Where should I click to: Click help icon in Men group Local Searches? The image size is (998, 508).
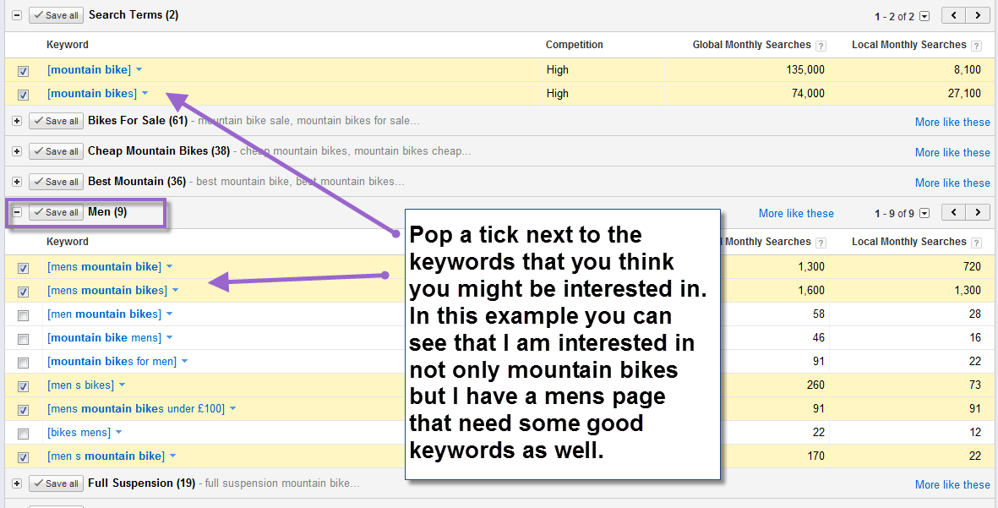pyautogui.click(x=977, y=243)
